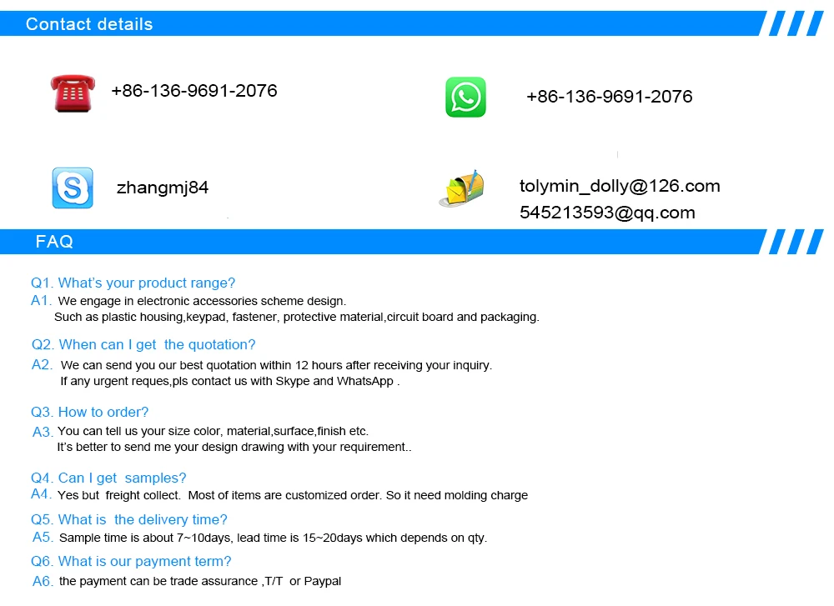Click answer about trade assurance, T/T or Paypal
This screenshot has height=606, width=834.
click(x=200, y=581)
